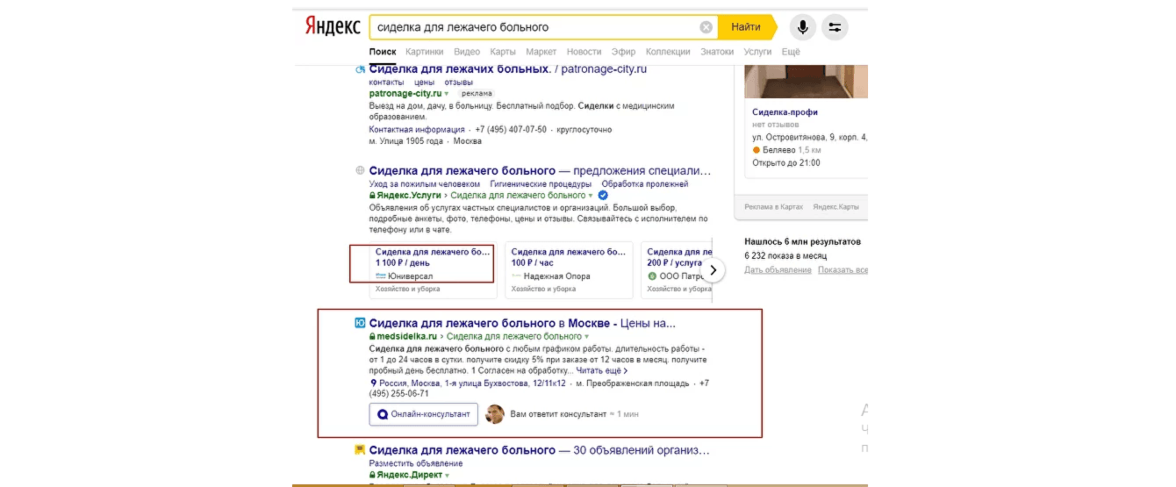Screen dimensions: 1176x487
Task: Open dropdown arrow next to patronage-city.ru
Action: pos(446,93)
